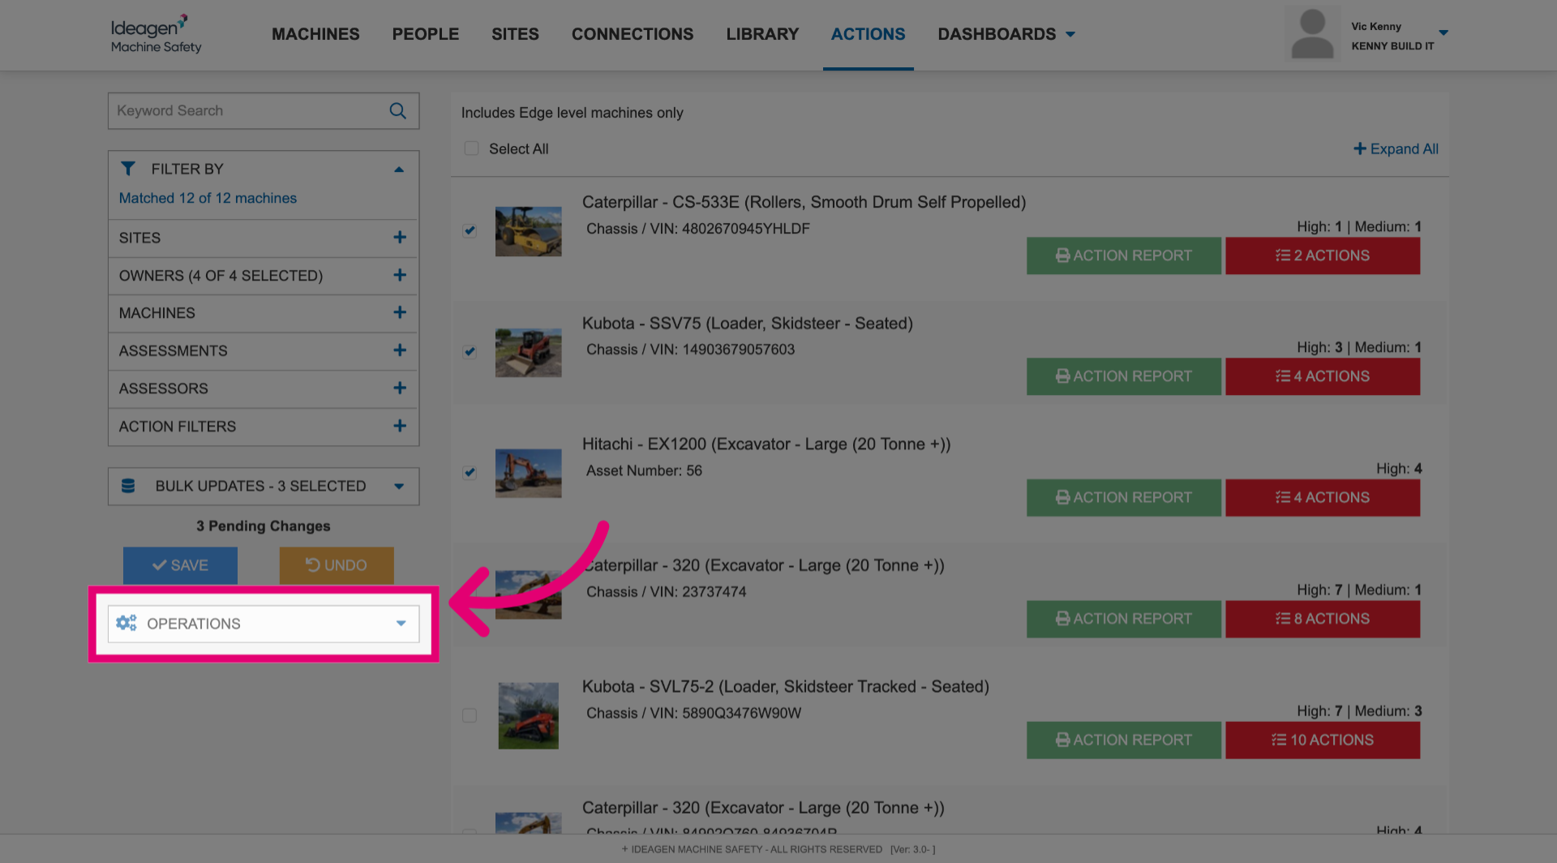Open the Kubota SSV75 loader thumbnail
The image size is (1557, 863).
tap(528, 352)
